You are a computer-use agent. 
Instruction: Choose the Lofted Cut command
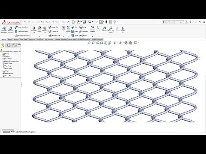pos(53,31)
